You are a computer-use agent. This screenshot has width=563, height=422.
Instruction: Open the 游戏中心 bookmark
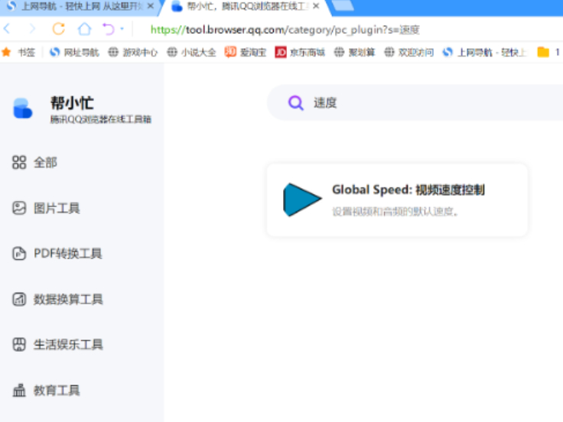click(x=133, y=53)
